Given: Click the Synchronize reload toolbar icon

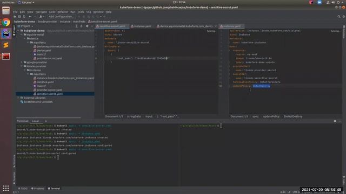Looking at the screenshot, I should 24,17.
